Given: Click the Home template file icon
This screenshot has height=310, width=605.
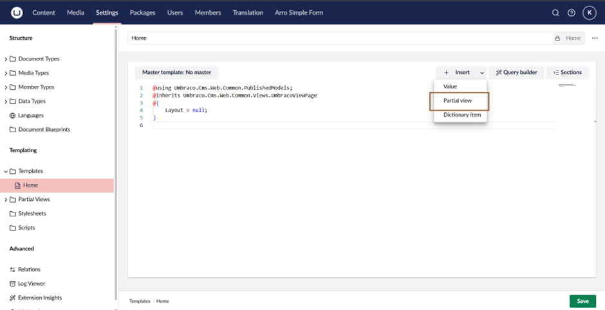Looking at the screenshot, I should pos(17,185).
